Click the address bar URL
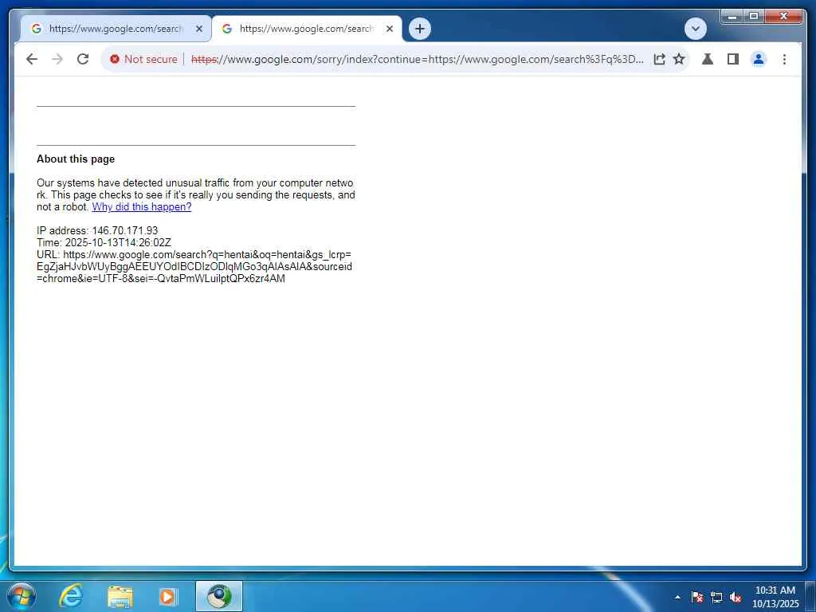The width and height of the screenshot is (816, 612). point(418,59)
